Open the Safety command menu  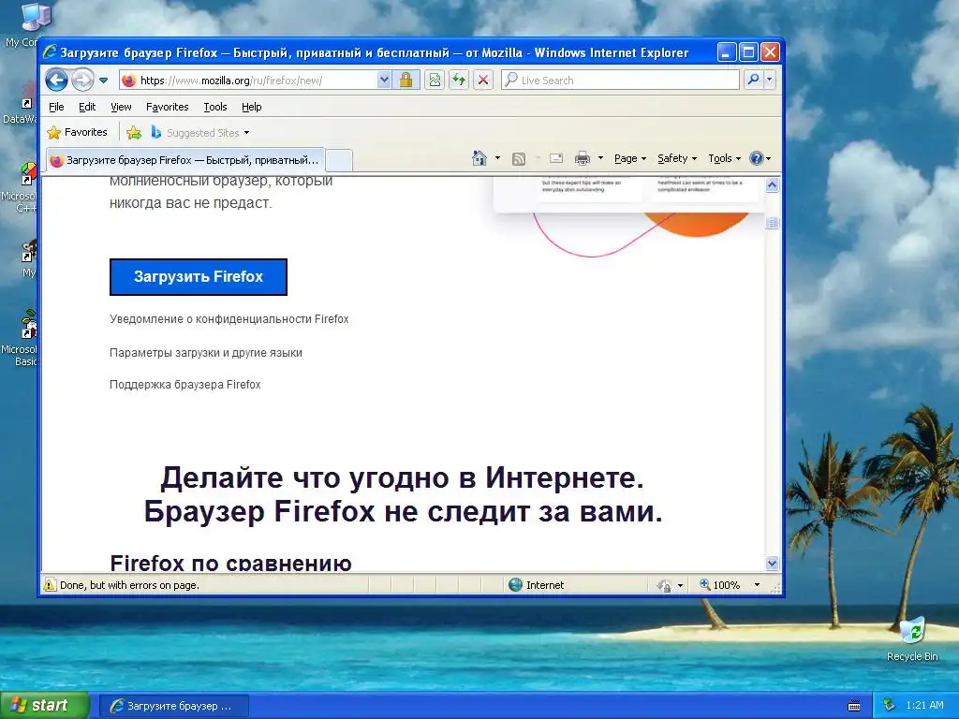[677, 158]
